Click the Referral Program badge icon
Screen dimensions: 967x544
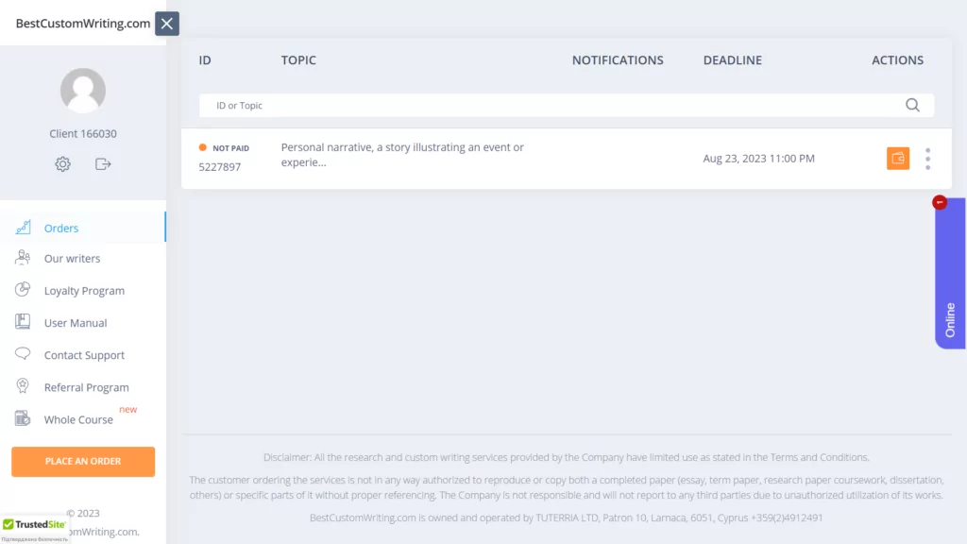tap(23, 386)
